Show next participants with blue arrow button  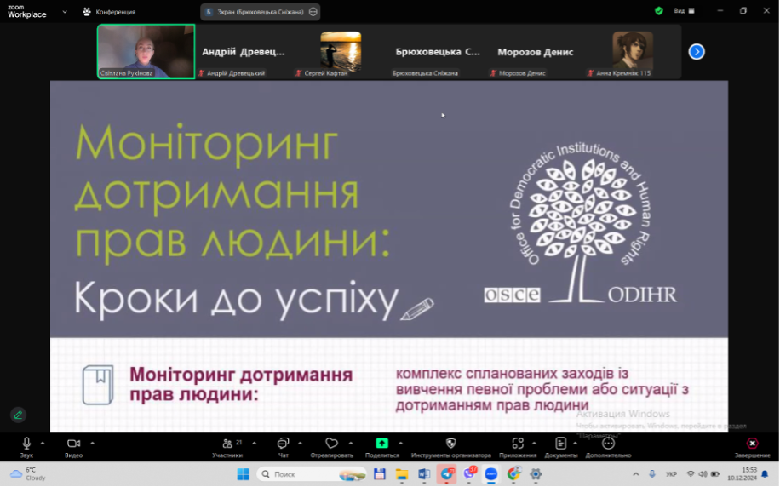(697, 52)
